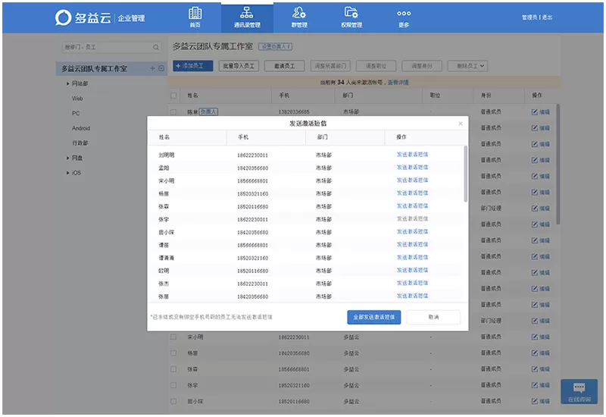Click the dialog list vertical scrollbar
Viewport: 606px width, 417px height.
pyautogui.click(x=465, y=174)
